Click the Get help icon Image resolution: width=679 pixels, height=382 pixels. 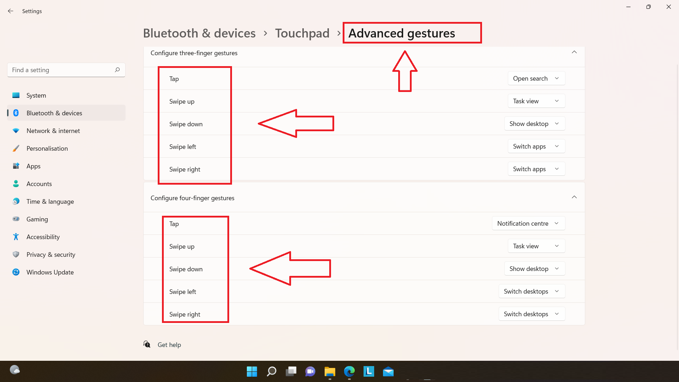click(147, 344)
